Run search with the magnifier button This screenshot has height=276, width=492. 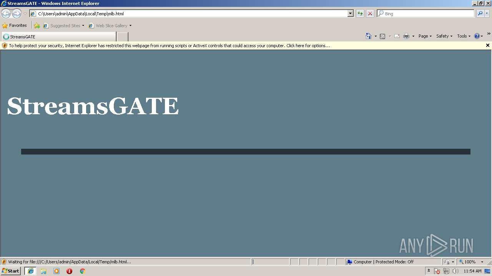(480, 14)
